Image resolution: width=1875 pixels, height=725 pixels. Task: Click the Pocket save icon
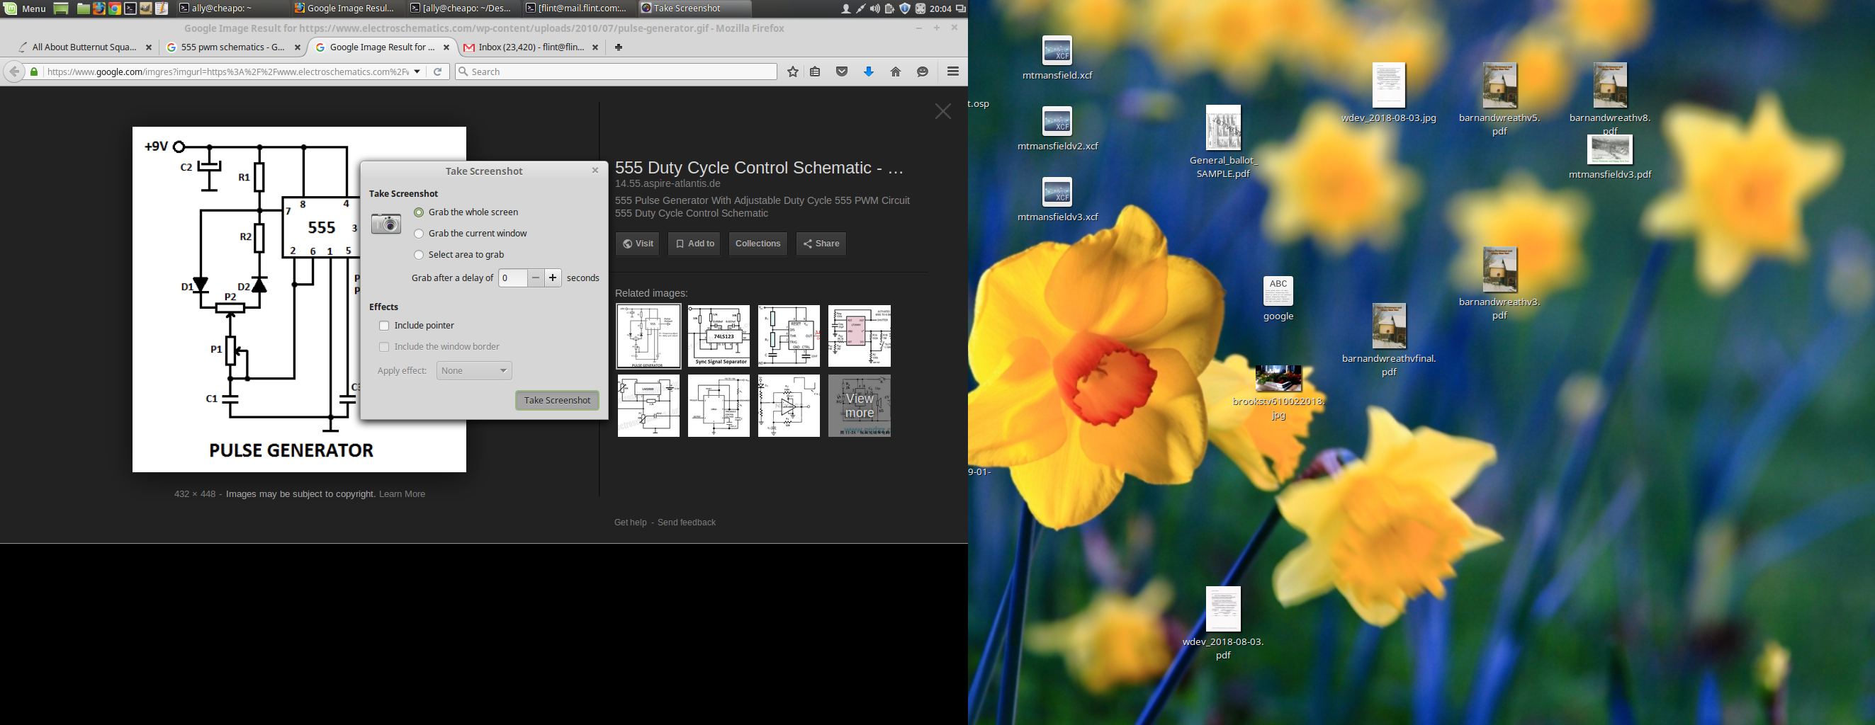coord(841,72)
